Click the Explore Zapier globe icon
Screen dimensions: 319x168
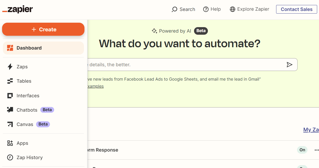pos(232,9)
